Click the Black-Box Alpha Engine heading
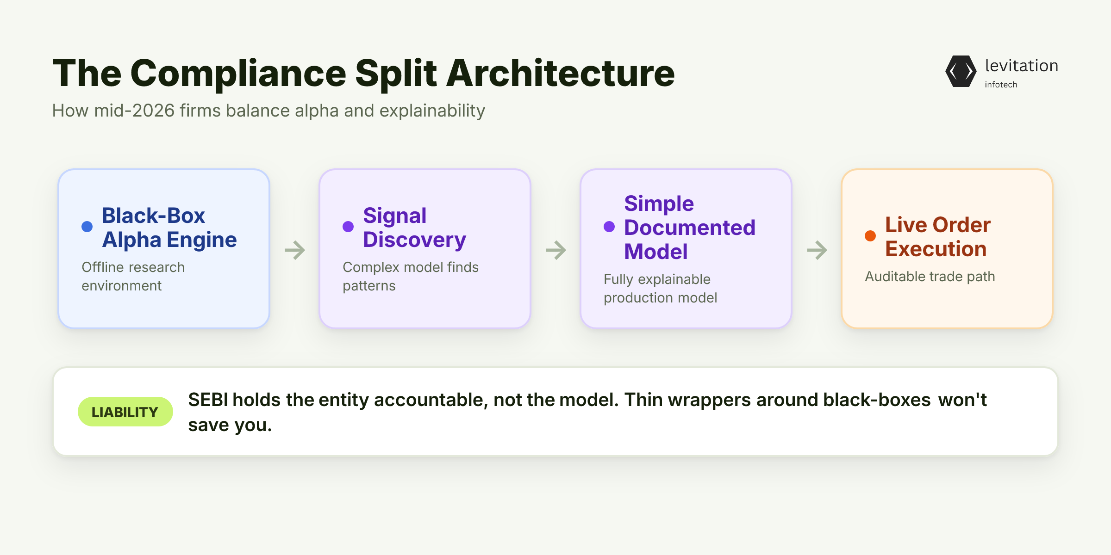Viewport: 1111px width, 555px height. (169, 228)
